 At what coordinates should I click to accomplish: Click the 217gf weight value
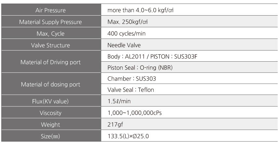(115, 124)
